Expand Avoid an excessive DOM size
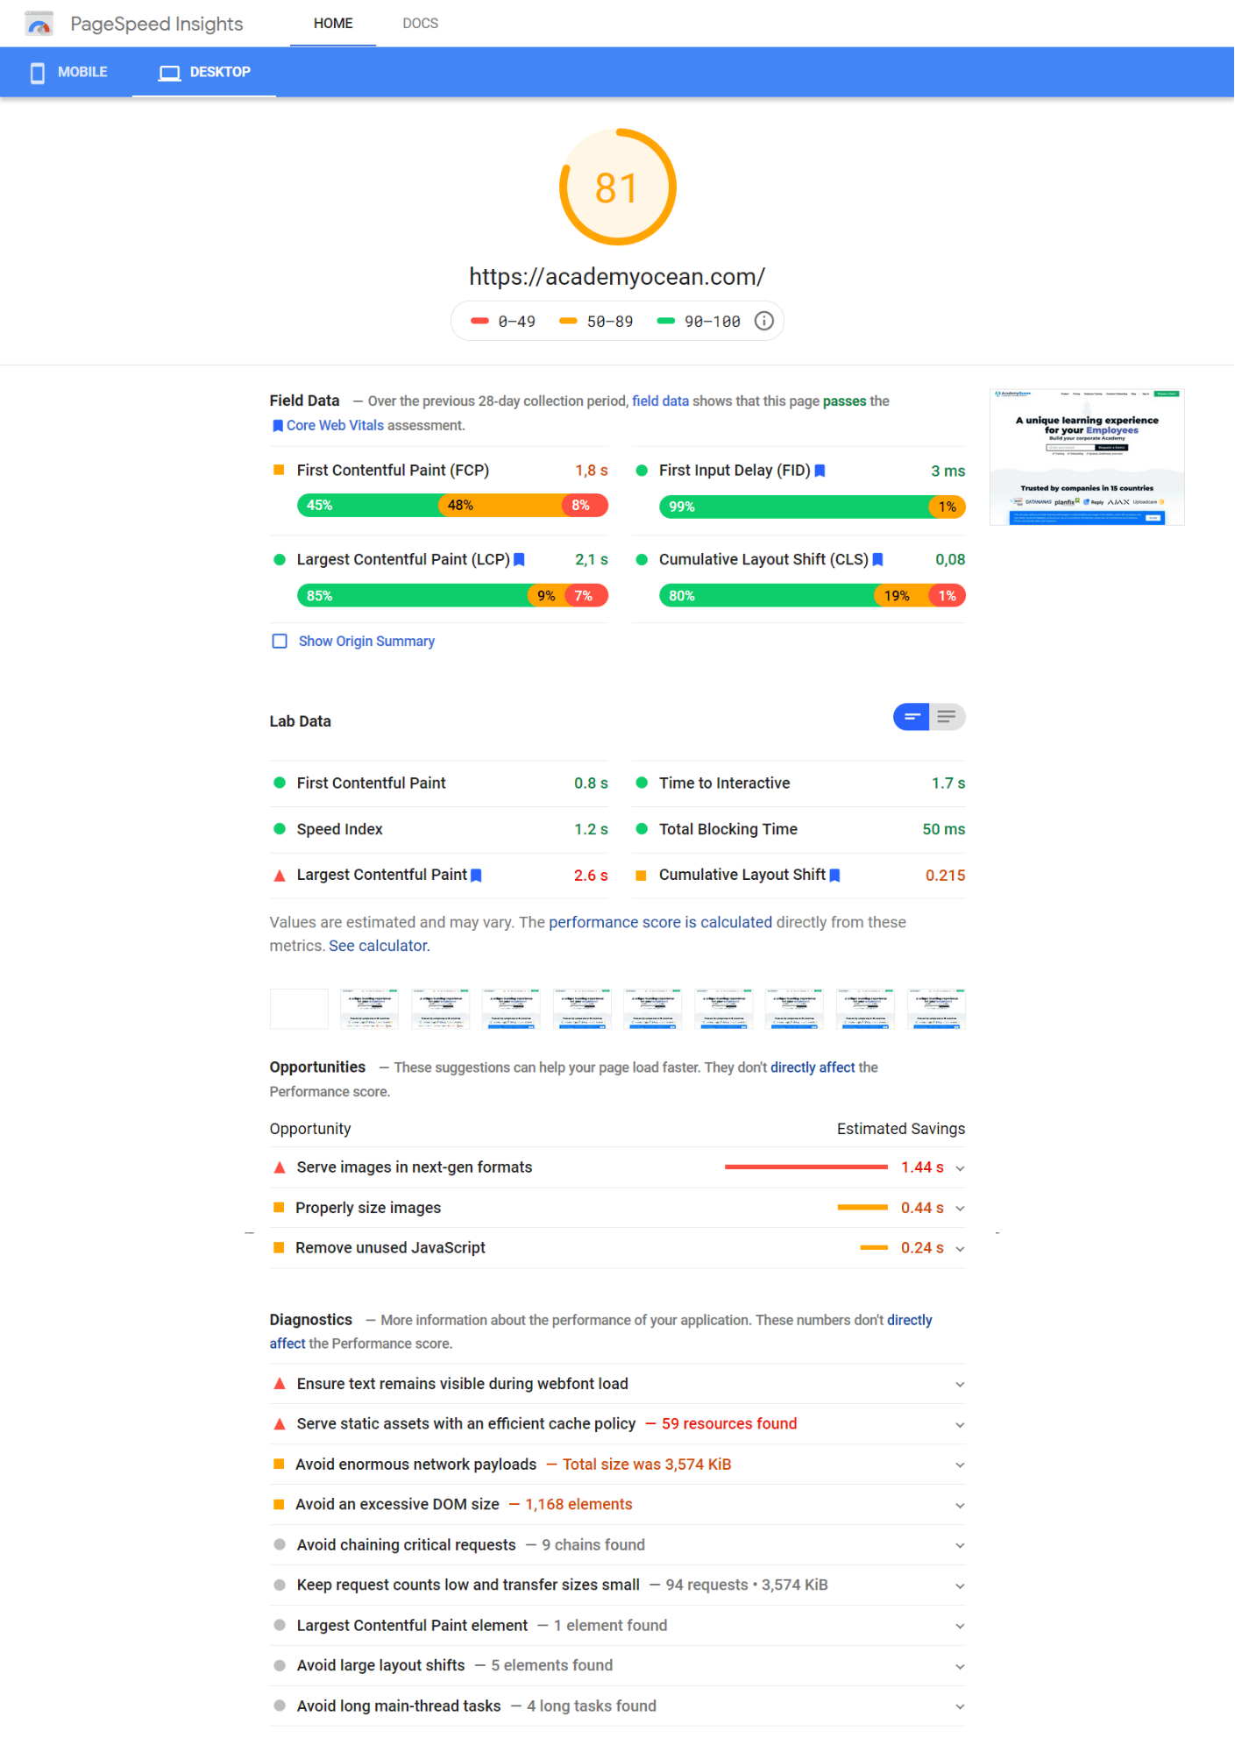 [x=960, y=1506]
